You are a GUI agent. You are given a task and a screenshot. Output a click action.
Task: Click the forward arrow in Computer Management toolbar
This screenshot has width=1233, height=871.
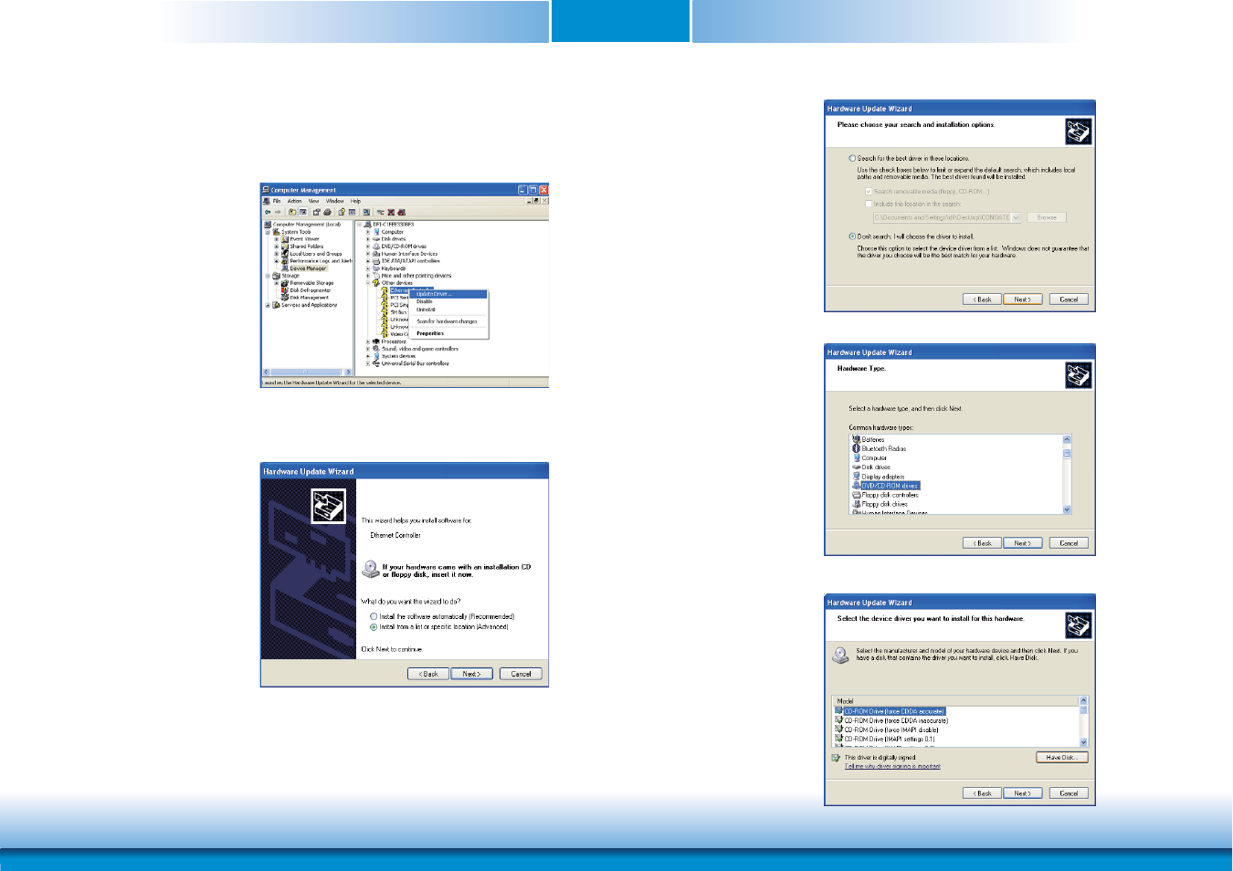pyautogui.click(x=278, y=212)
